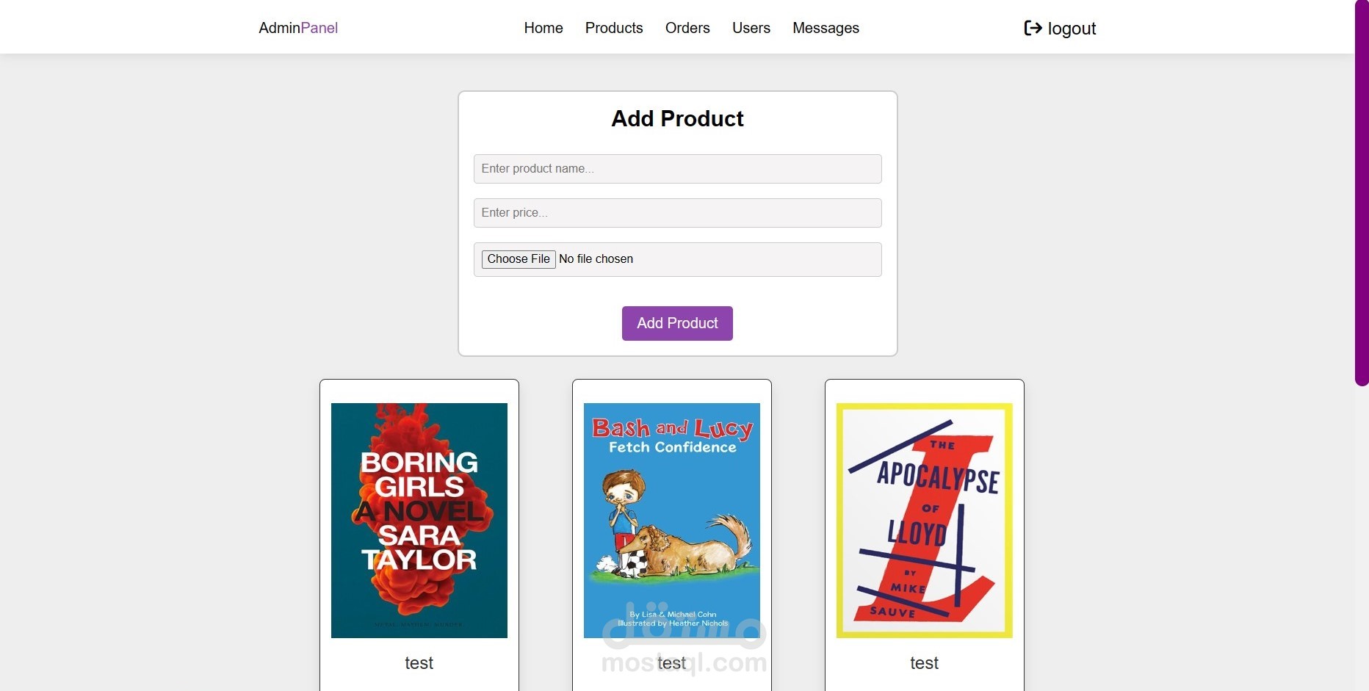Click the Add Product form heading
Image resolution: width=1369 pixels, height=691 pixels.
677,119
